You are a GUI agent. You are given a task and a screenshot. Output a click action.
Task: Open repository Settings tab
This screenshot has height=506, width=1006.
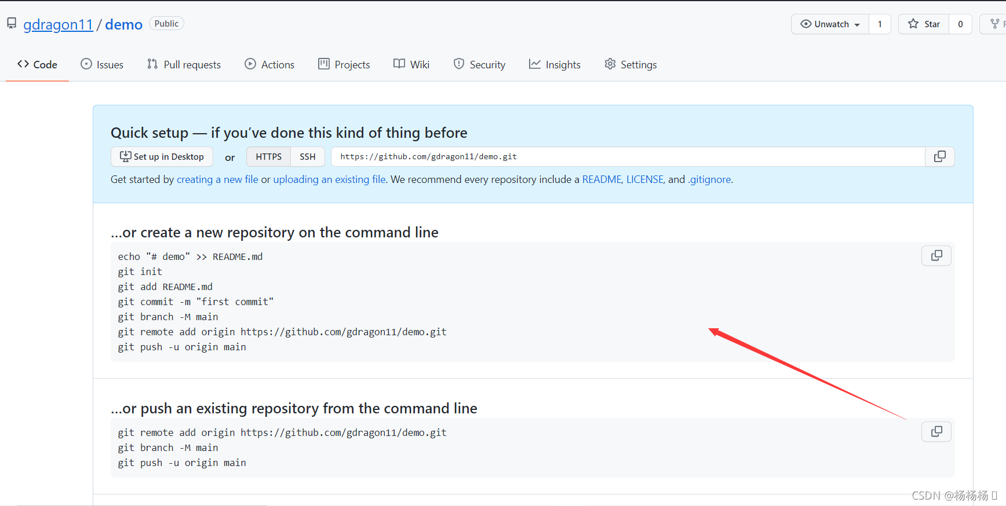tap(630, 64)
